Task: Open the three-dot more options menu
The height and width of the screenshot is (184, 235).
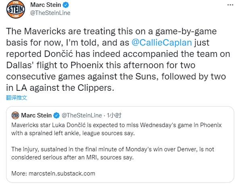Action: (x=230, y=5)
